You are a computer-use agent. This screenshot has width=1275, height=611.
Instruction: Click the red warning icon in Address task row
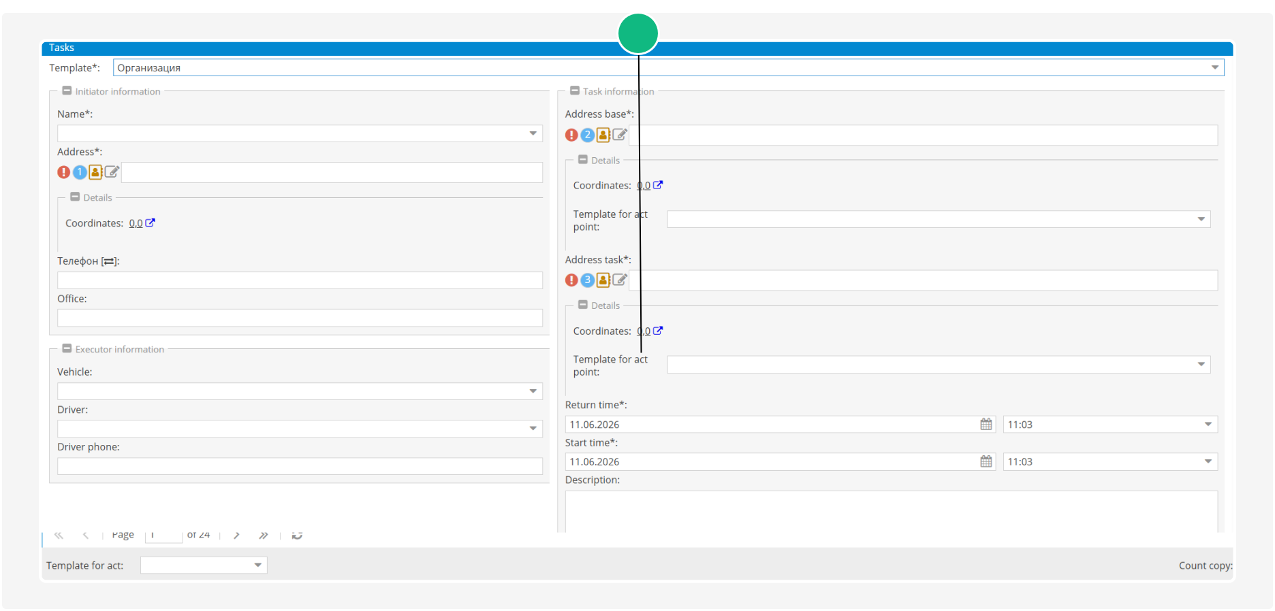click(x=571, y=280)
